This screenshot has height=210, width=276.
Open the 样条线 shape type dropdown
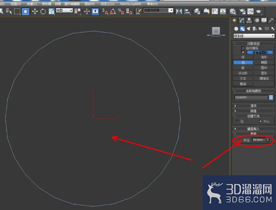(254, 36)
